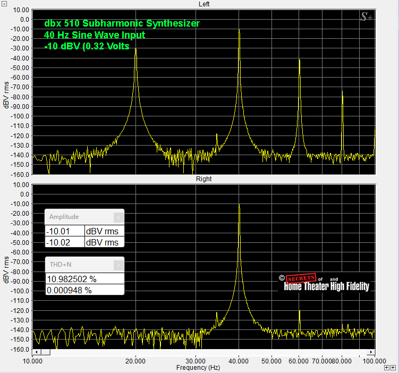
Task: Click the right plus zoom icon at bottom right
Action: coord(393,368)
